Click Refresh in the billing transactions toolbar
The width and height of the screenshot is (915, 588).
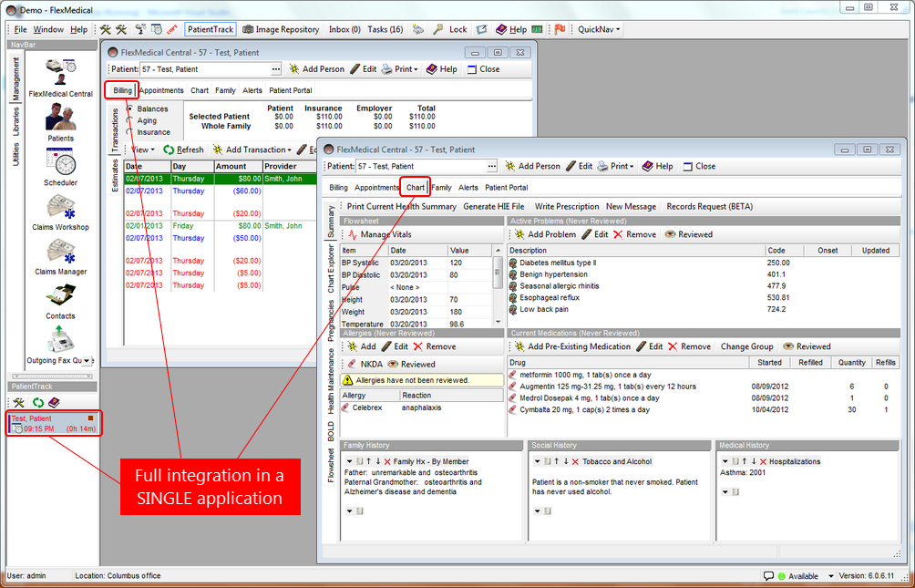pyautogui.click(x=183, y=150)
